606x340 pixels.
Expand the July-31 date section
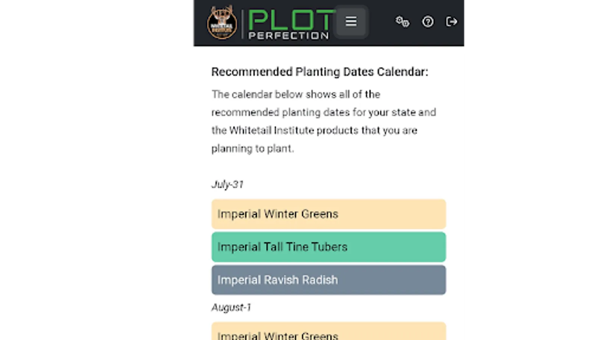(x=227, y=184)
